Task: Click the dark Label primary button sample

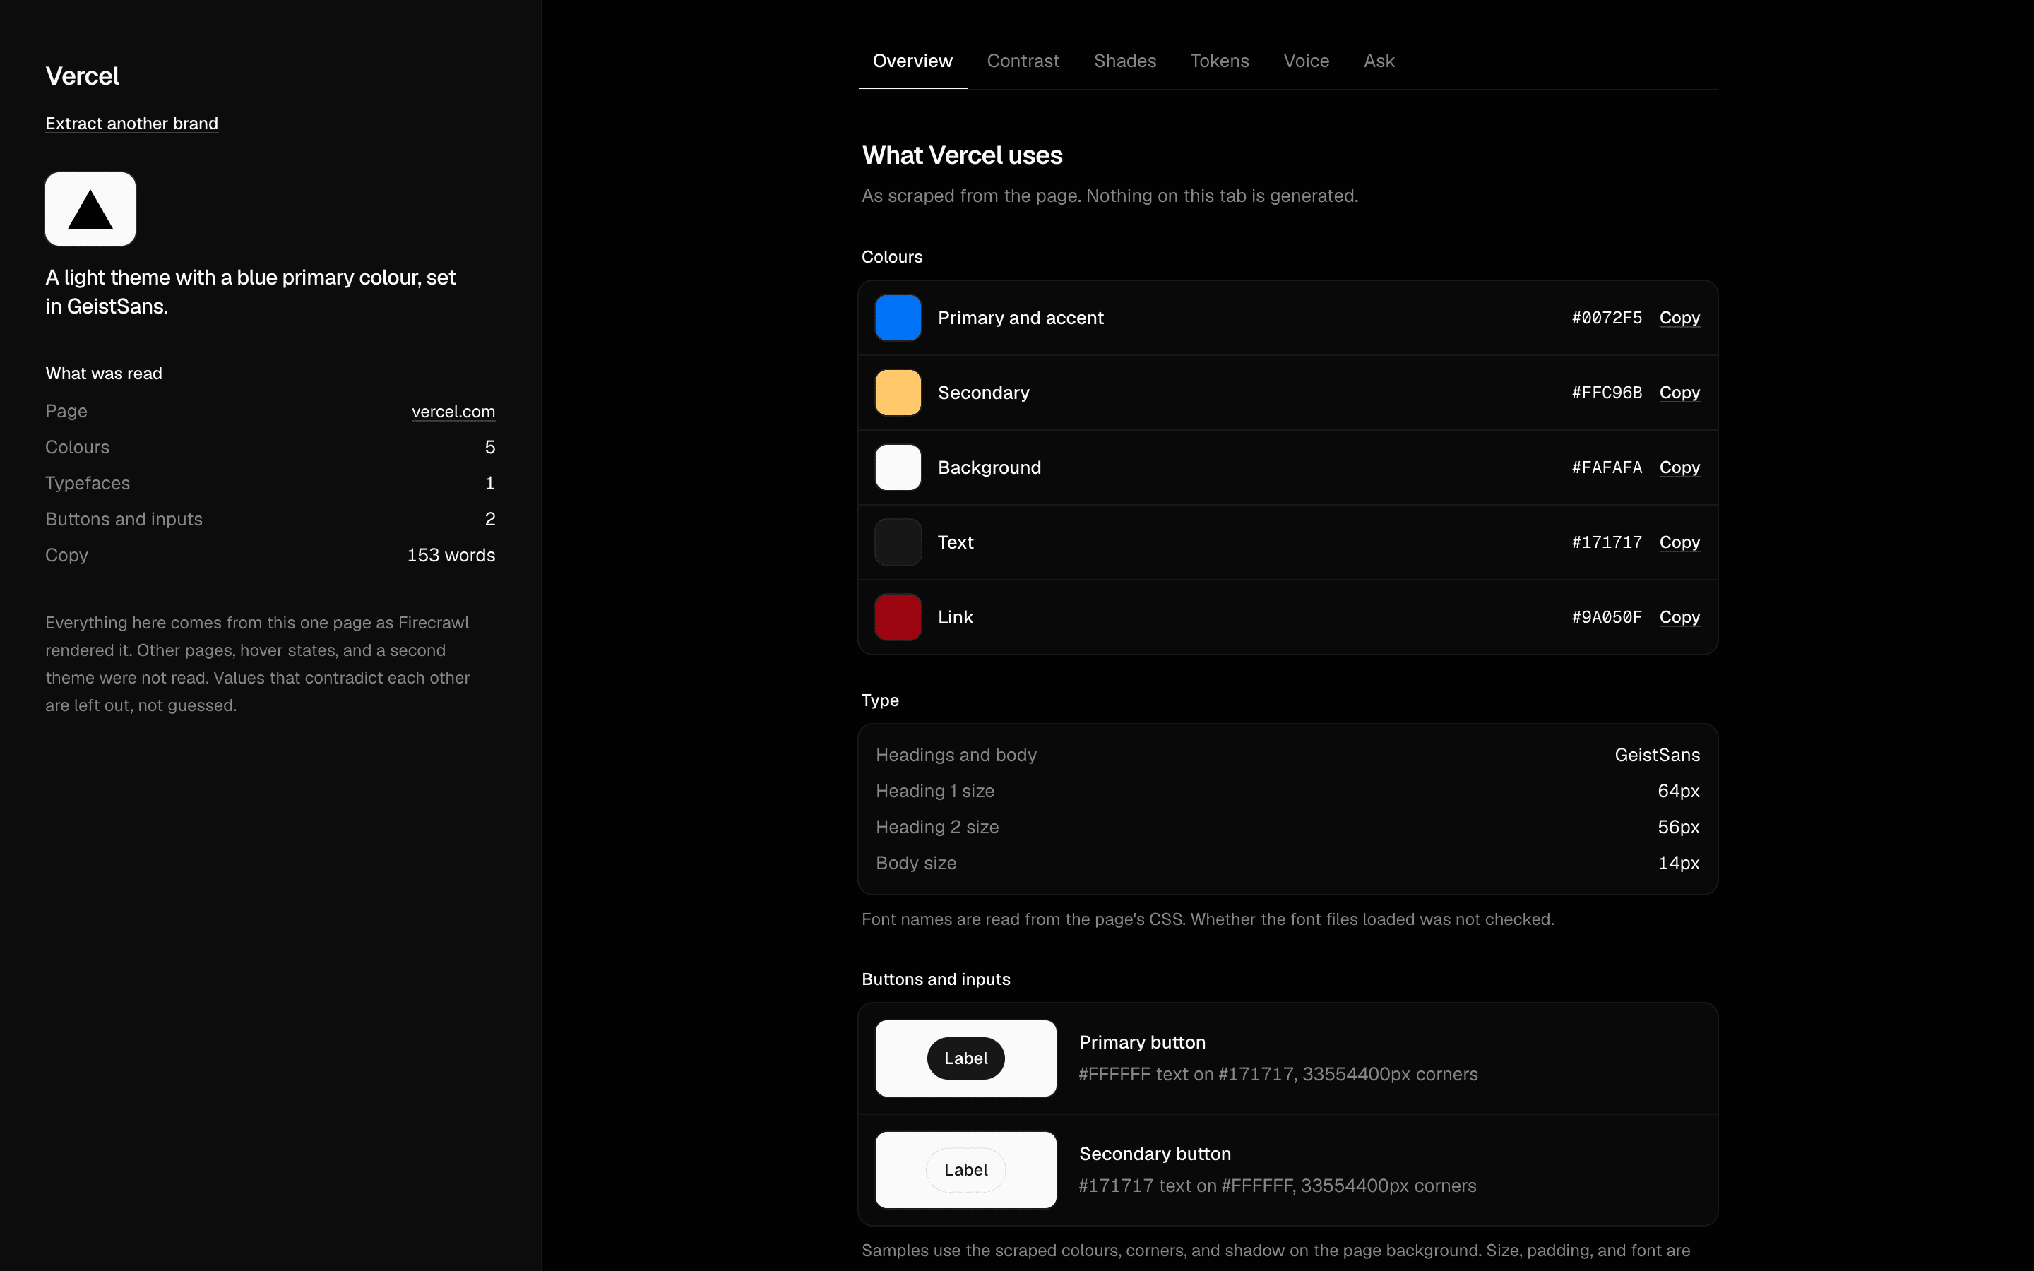Action: pyautogui.click(x=965, y=1058)
